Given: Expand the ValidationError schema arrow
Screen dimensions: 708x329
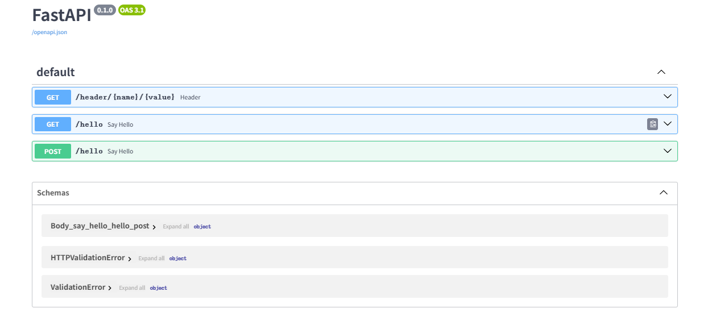Looking at the screenshot, I should [x=110, y=288].
